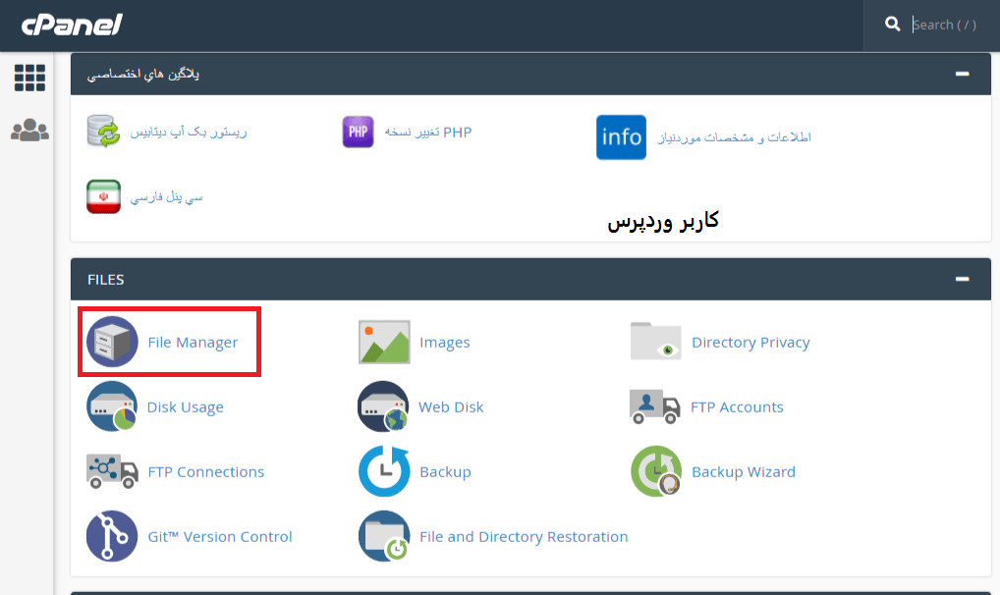The height and width of the screenshot is (595, 1000).
Task: Click the ریستور بک آپ دیتابیس link
Action: pos(189,132)
